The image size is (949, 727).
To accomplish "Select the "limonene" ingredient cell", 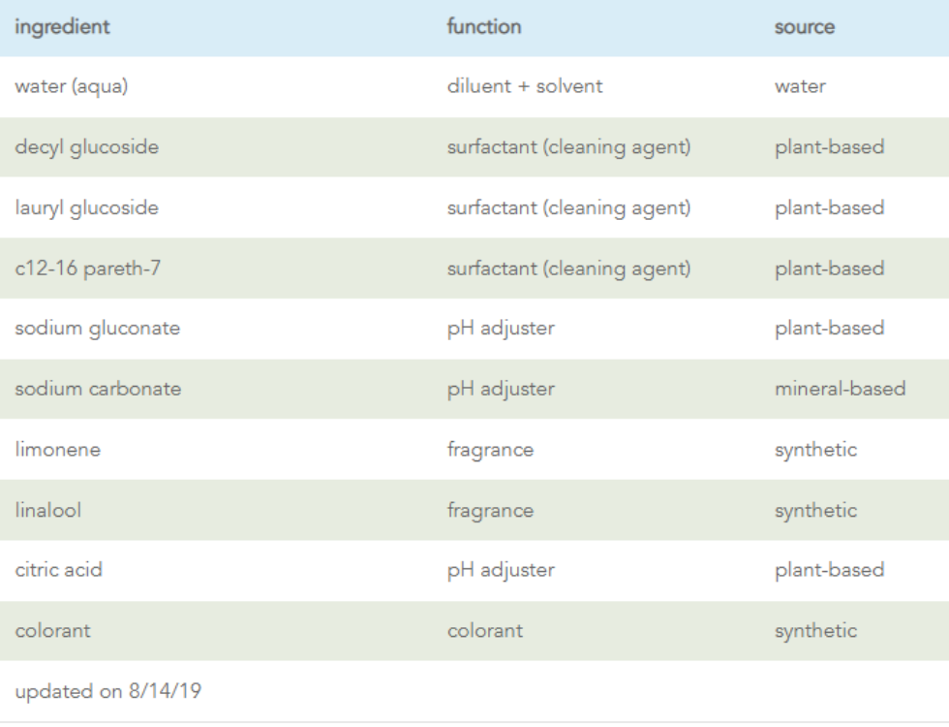I will 57,450.
